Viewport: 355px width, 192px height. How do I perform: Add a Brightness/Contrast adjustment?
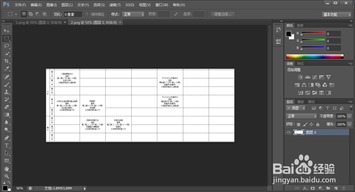pos(300,77)
